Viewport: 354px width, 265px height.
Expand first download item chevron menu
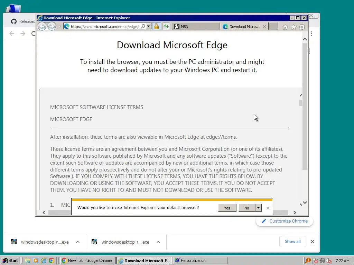point(78,242)
